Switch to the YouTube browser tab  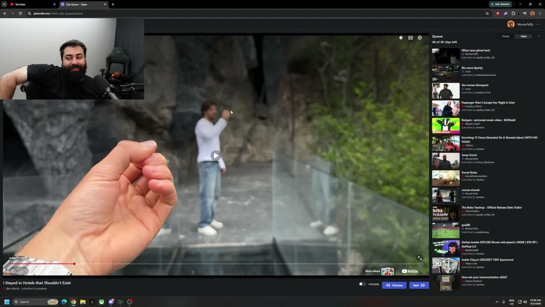coord(32,4)
